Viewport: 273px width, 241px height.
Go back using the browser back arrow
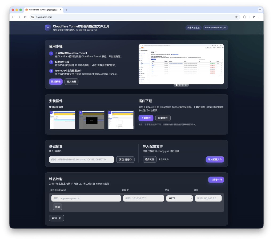[x=13, y=17]
